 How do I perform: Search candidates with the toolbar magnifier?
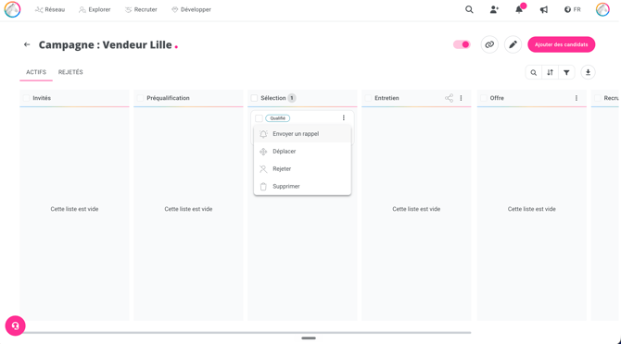coord(534,73)
